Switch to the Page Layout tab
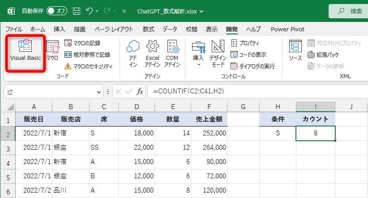This screenshot has height=198, width=368. coord(114,29)
